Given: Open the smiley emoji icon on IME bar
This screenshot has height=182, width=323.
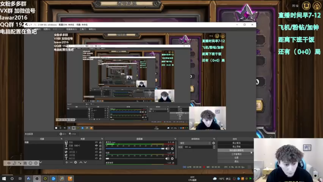Looking at the screenshot, I should tap(31, 163).
